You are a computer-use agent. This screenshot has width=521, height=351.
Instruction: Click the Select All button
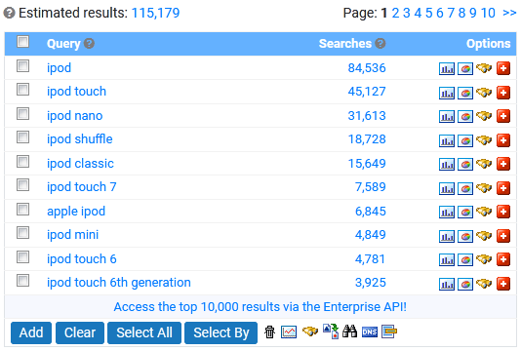click(x=144, y=332)
